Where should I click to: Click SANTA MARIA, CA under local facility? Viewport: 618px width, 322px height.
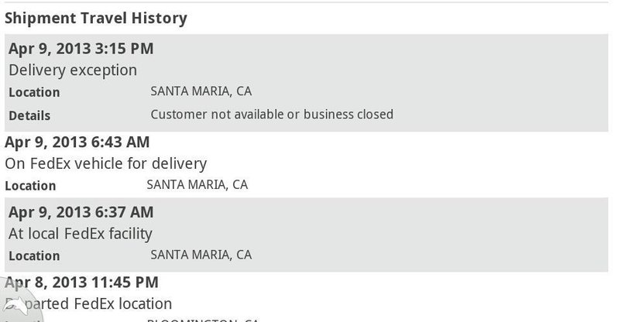point(201,255)
